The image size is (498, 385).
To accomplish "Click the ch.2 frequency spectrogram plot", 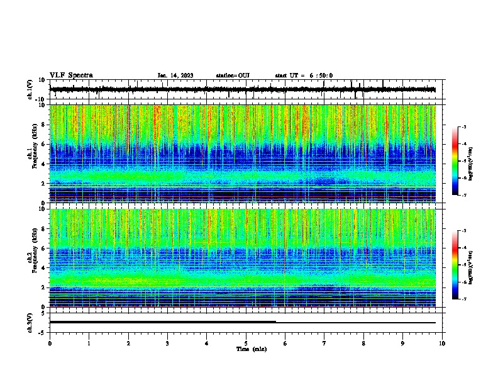I will point(243,258).
